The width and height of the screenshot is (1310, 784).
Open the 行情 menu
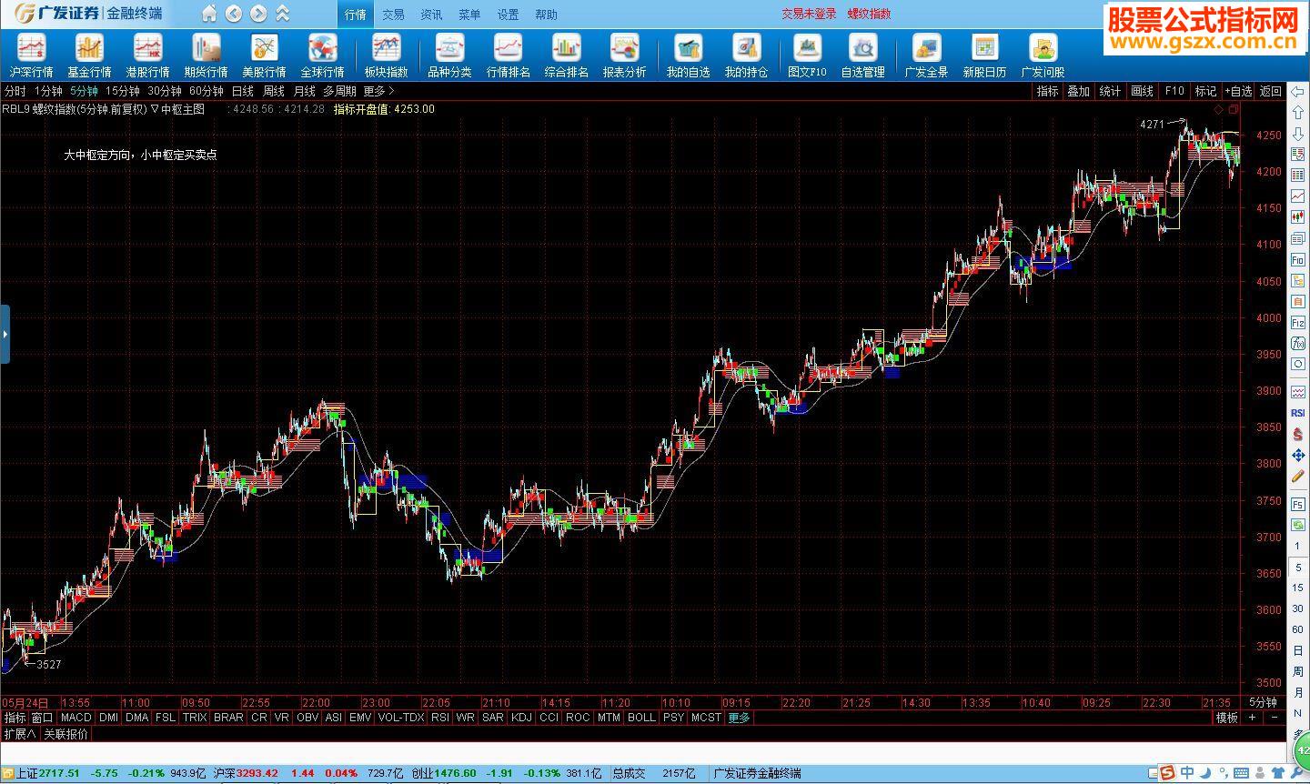tap(355, 15)
